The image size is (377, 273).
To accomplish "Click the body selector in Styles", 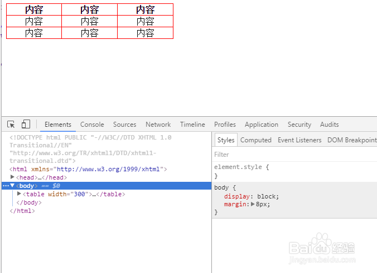I will 221,187.
